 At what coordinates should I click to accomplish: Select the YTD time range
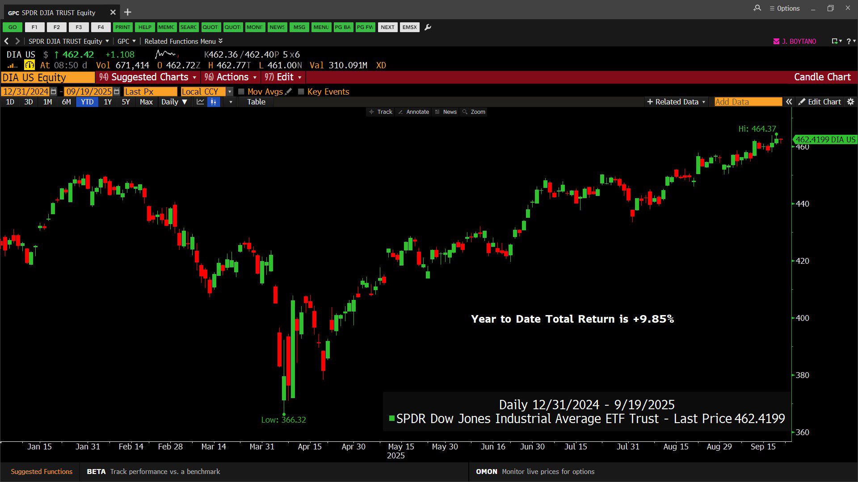coord(87,102)
